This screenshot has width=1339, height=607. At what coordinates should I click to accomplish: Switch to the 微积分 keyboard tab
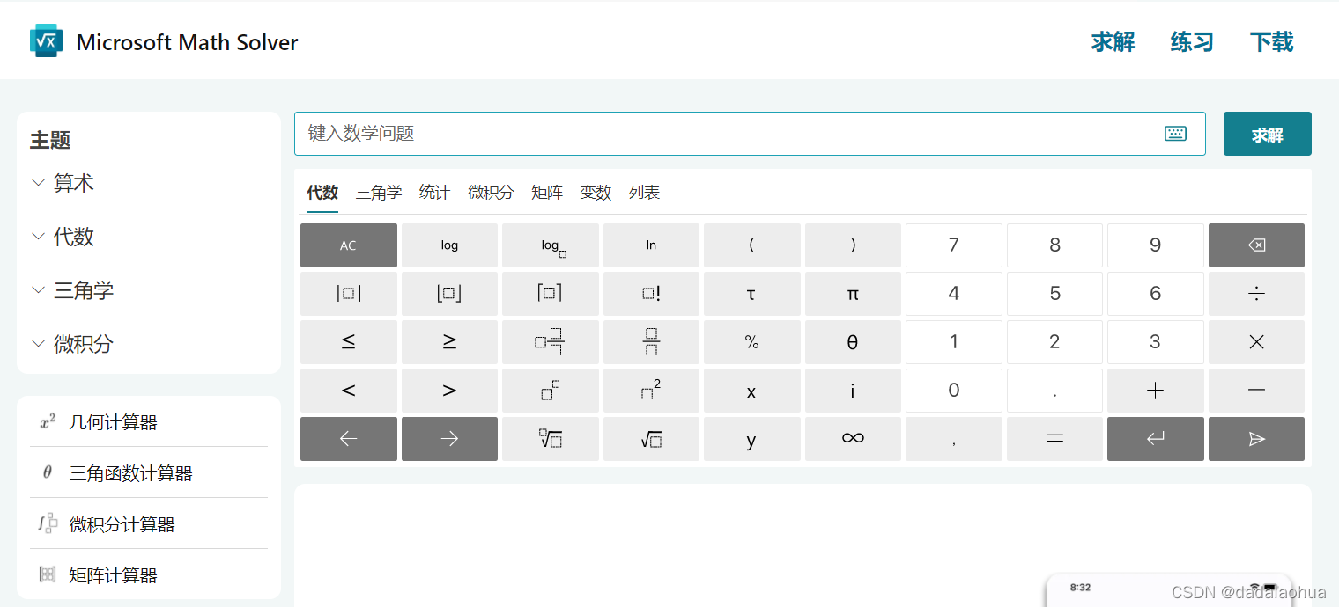click(491, 193)
